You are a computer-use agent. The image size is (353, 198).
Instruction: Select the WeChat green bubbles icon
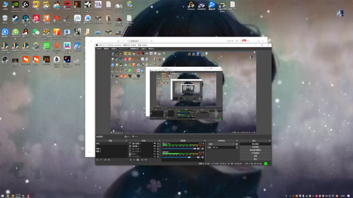[36, 33]
